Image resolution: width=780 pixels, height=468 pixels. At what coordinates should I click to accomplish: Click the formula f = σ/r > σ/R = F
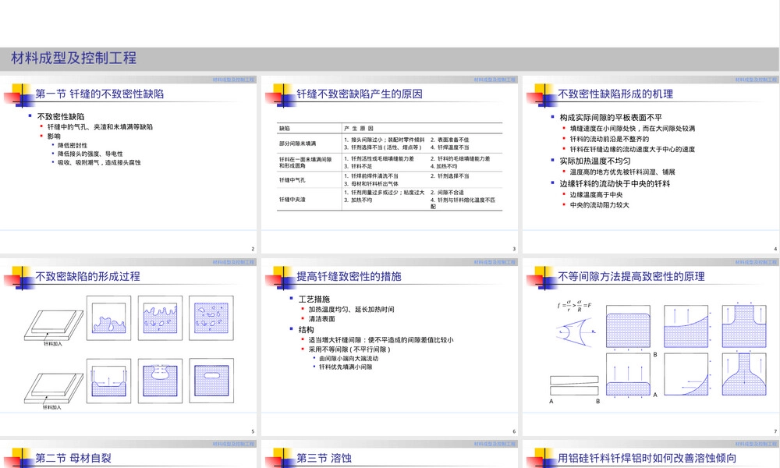pos(574,305)
